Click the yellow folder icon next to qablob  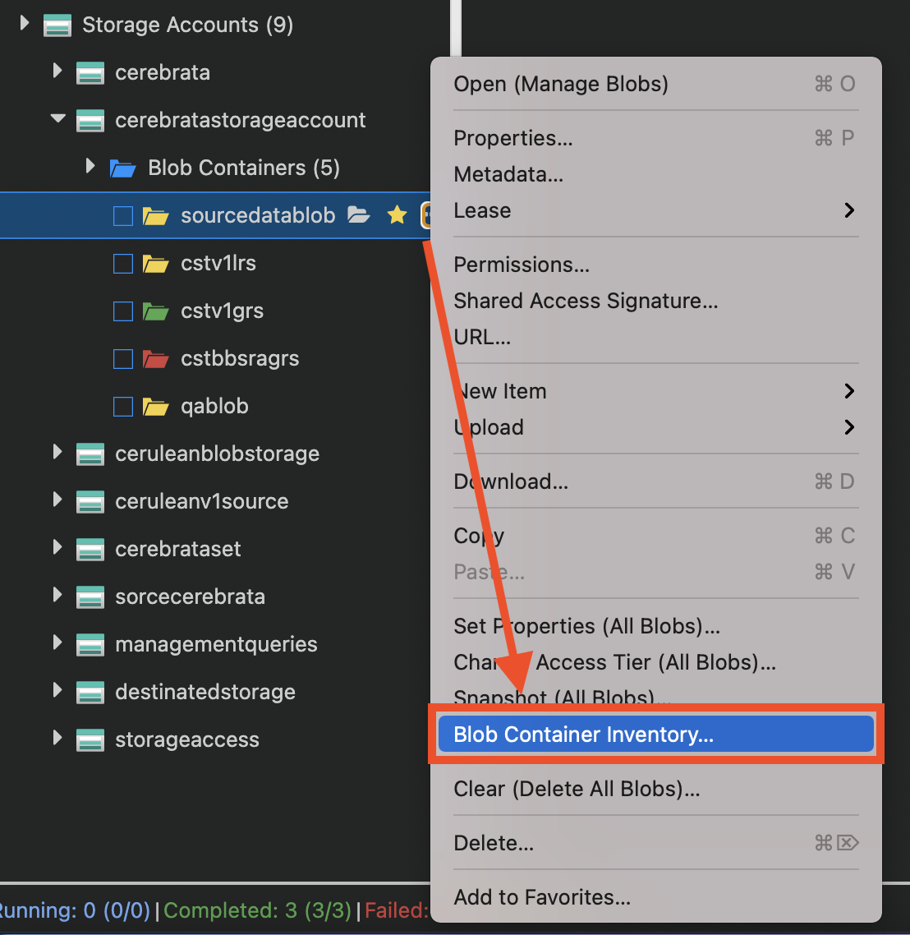[x=155, y=406]
